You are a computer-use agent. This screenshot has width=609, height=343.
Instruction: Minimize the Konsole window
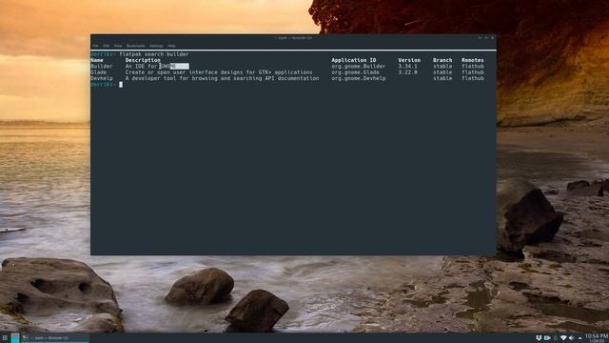click(480, 38)
